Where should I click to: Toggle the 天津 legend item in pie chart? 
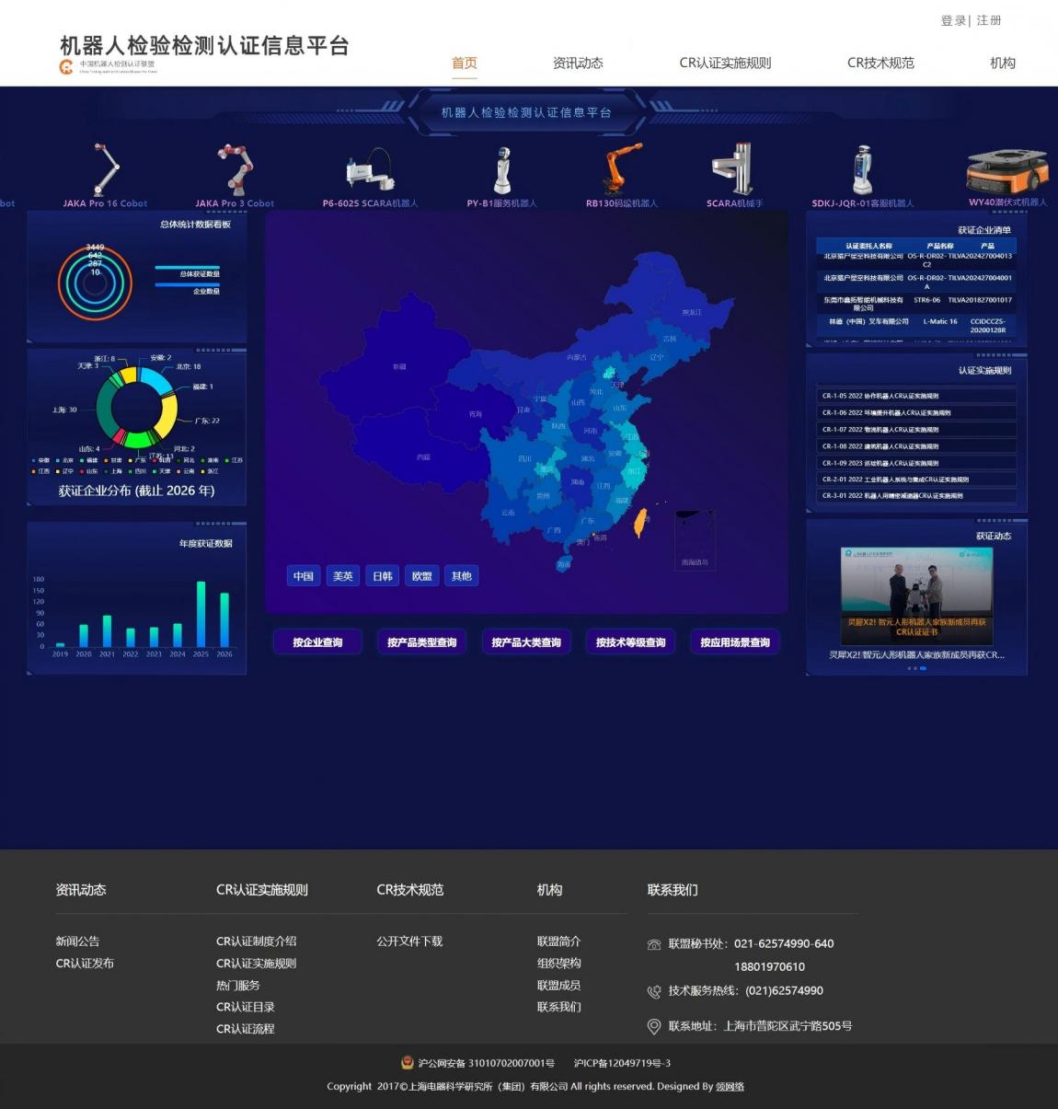pyautogui.click(x=161, y=471)
